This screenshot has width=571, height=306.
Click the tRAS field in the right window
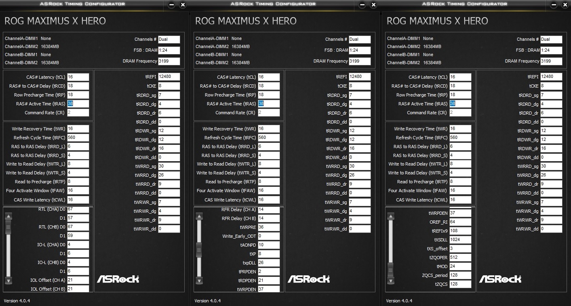pyautogui.click(x=460, y=104)
